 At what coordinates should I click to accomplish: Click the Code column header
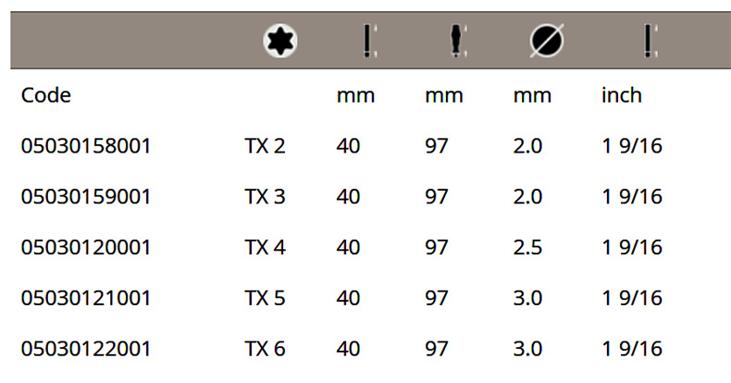[46, 95]
